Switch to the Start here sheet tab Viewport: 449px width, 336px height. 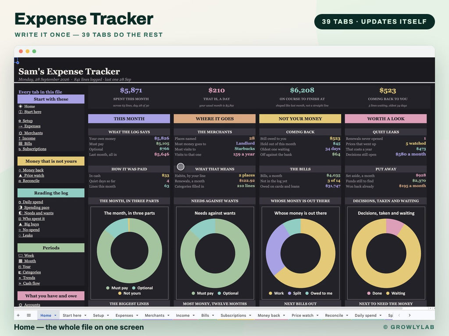coord(72,315)
